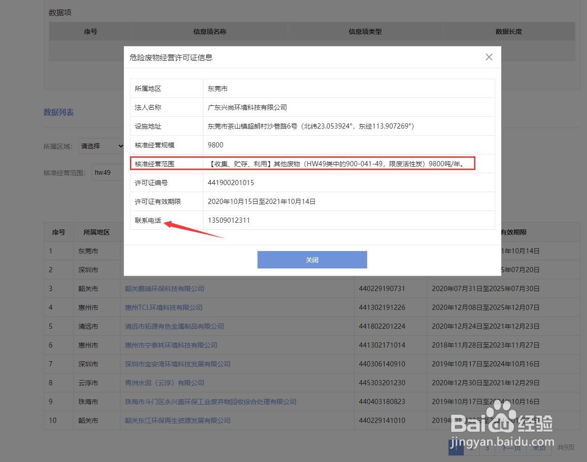Click the 所属地区 column header

tap(96, 232)
